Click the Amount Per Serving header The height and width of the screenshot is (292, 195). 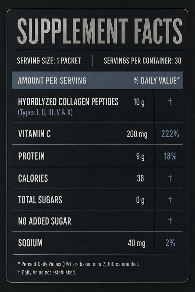pos(52,81)
